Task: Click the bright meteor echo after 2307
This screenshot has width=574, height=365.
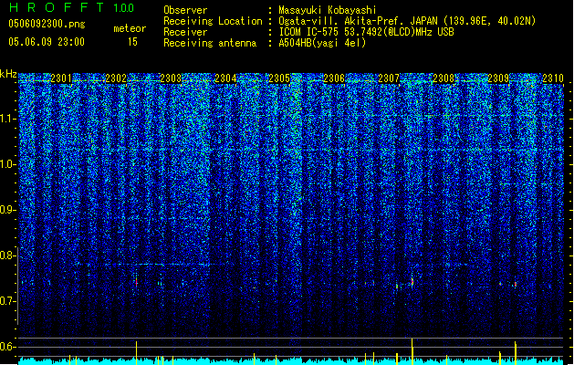Action: [x=412, y=282]
